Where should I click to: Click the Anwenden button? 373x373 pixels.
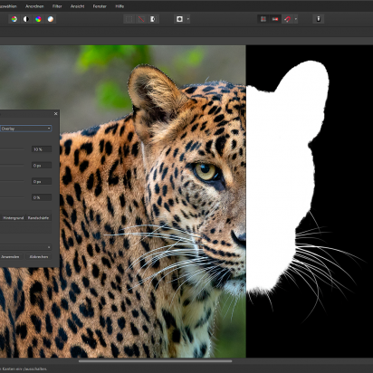(x=11, y=257)
